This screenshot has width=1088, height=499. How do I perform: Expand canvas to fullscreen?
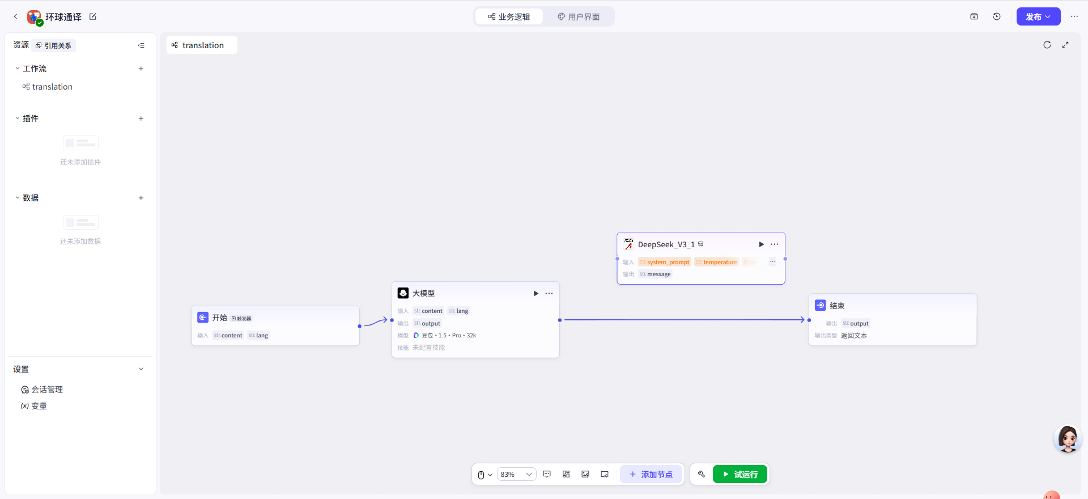1065,45
